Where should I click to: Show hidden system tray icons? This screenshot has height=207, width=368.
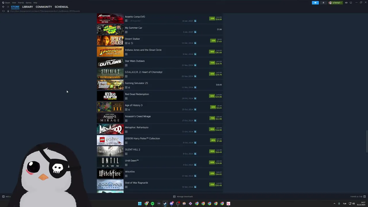[x=334, y=204]
